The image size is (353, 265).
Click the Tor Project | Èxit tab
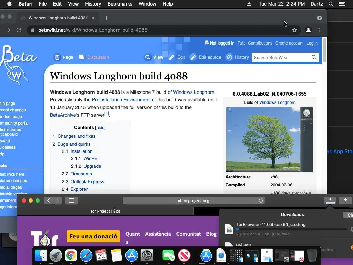click(x=105, y=211)
